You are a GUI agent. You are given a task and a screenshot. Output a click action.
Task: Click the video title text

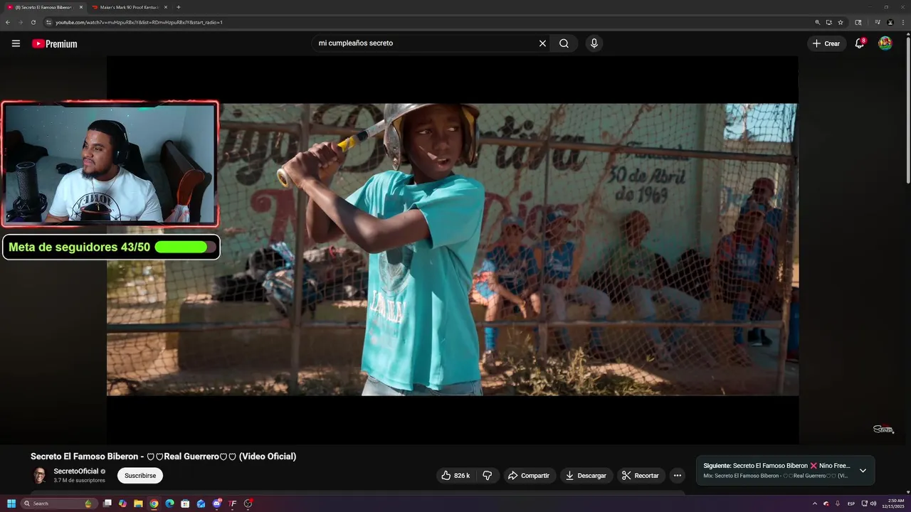163,457
